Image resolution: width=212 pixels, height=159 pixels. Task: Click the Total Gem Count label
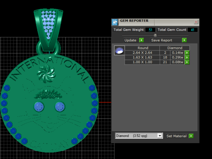[172, 30]
